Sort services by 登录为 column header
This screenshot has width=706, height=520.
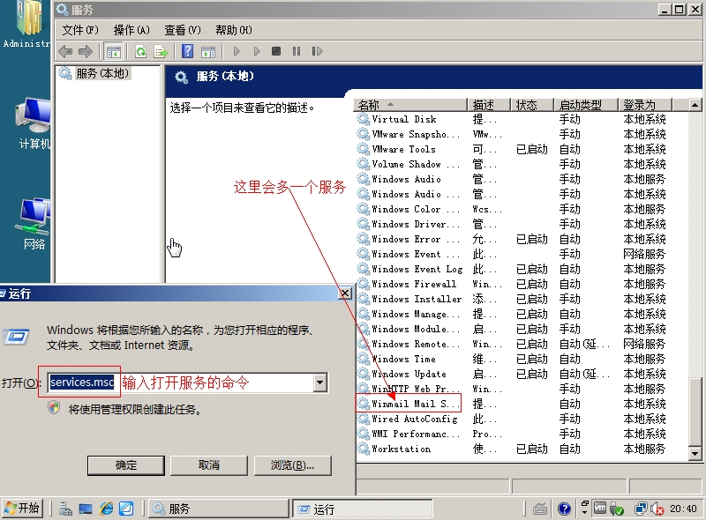coord(645,105)
